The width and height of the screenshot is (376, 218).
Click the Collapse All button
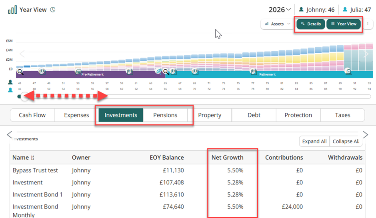(345, 141)
